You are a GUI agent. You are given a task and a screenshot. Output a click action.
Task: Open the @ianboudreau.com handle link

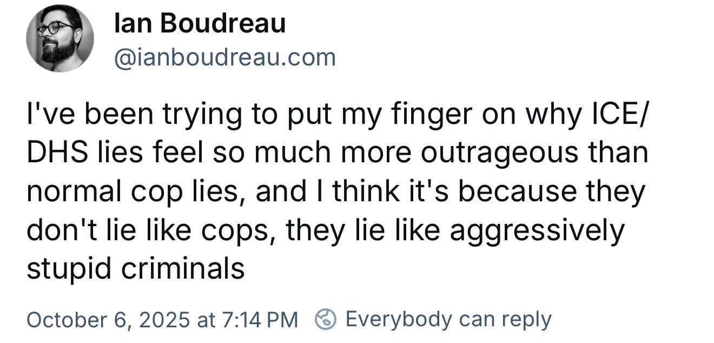(x=224, y=57)
